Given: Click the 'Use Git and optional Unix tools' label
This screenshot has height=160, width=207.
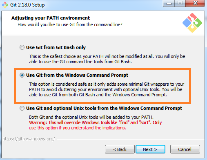Looking at the screenshot, I should coord(104,108).
